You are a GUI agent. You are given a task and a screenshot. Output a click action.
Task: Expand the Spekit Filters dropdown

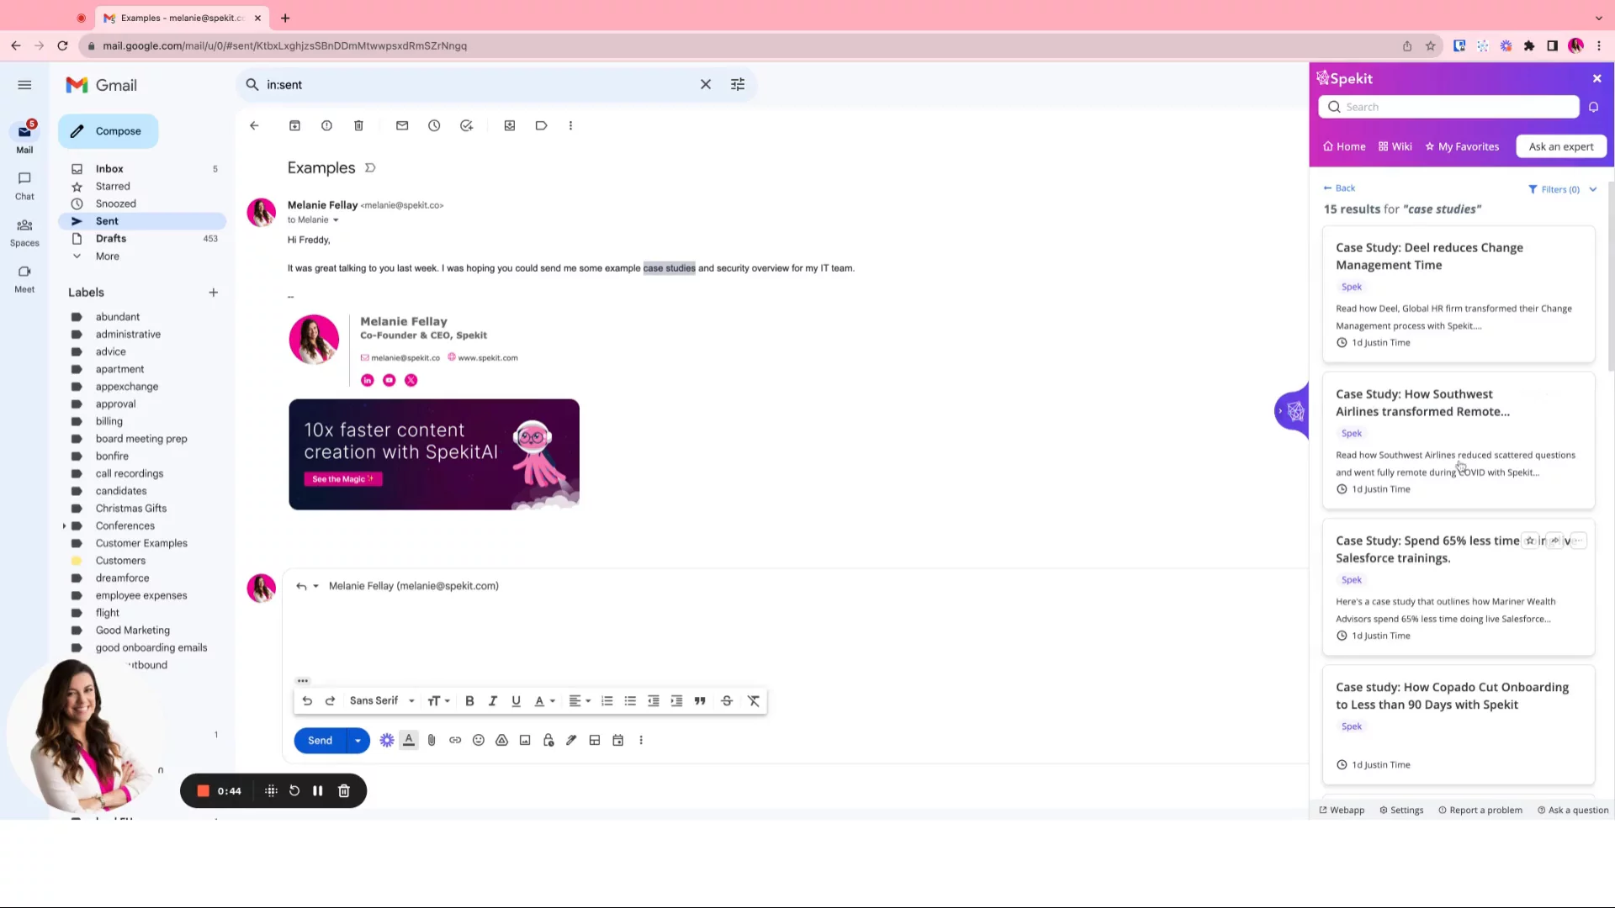[1561, 189]
